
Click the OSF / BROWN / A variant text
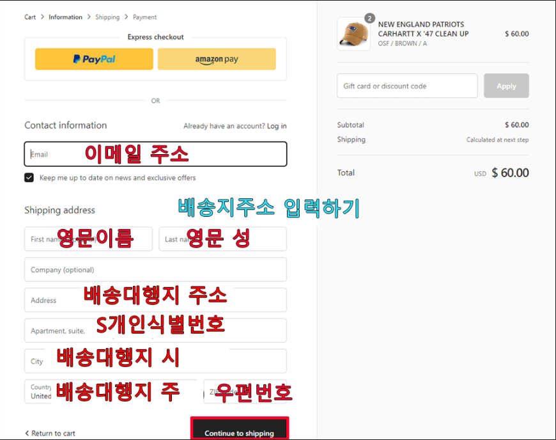point(402,43)
